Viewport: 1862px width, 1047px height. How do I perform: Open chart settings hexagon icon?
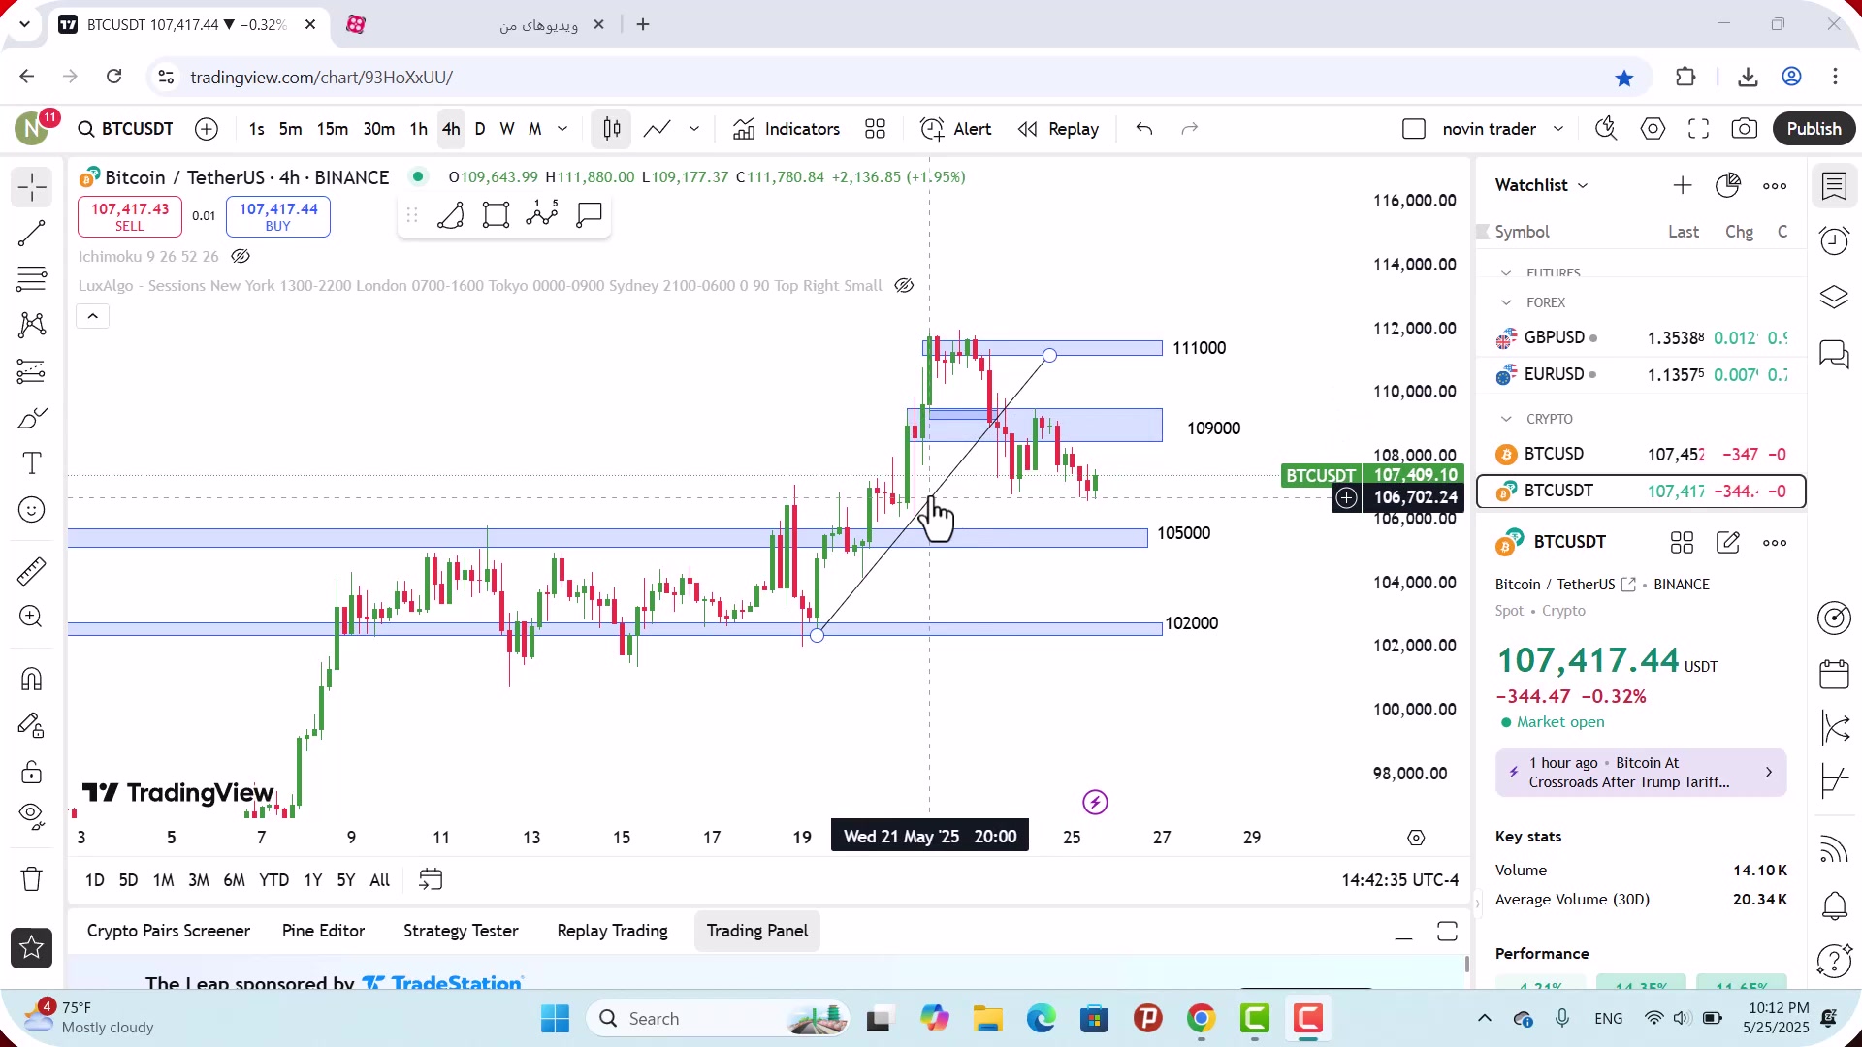(x=1653, y=129)
